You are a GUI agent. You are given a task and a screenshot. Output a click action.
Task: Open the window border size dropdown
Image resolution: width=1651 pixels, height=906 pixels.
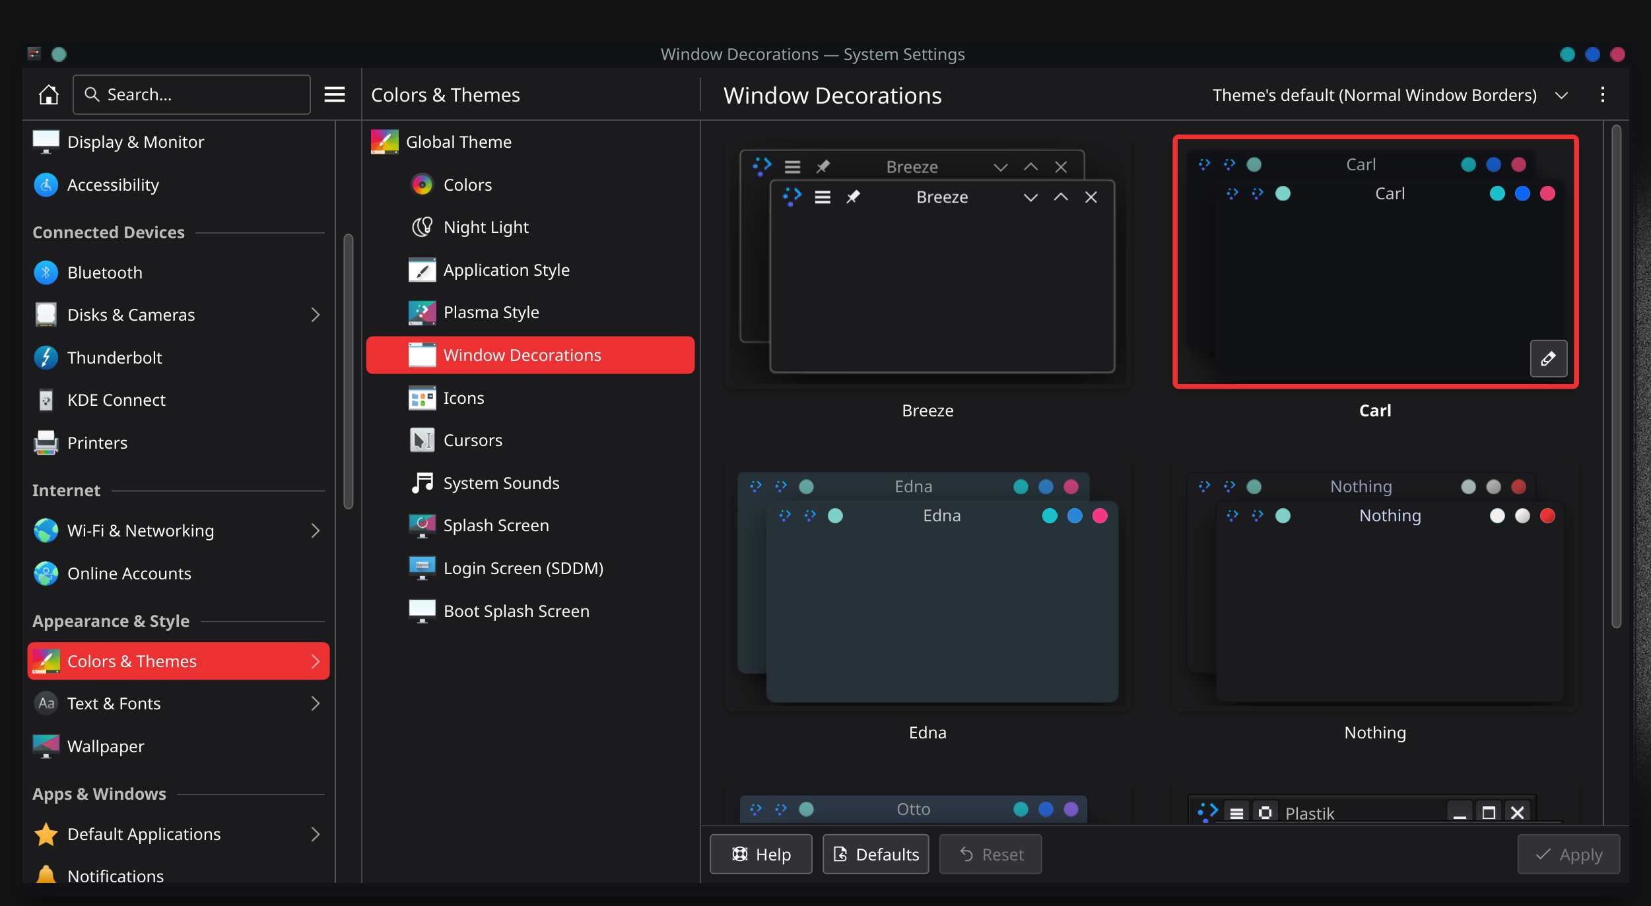click(1390, 95)
